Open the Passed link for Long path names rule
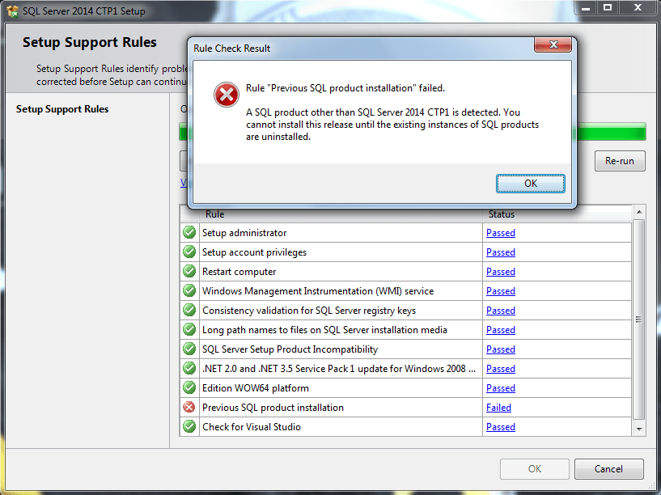 click(x=500, y=329)
